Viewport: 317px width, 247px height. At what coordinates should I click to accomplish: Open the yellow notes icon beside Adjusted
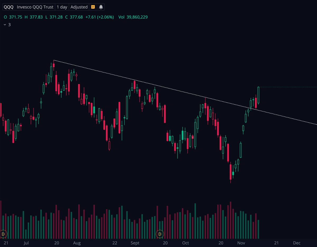point(93,7)
